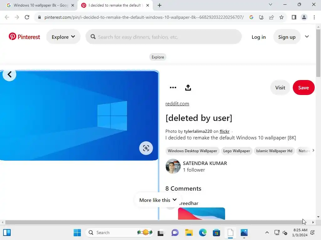
Task: Click the SATENDRA KUMAR name
Action: (205, 163)
